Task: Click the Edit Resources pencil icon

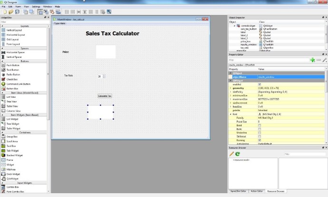Action: coord(232,154)
